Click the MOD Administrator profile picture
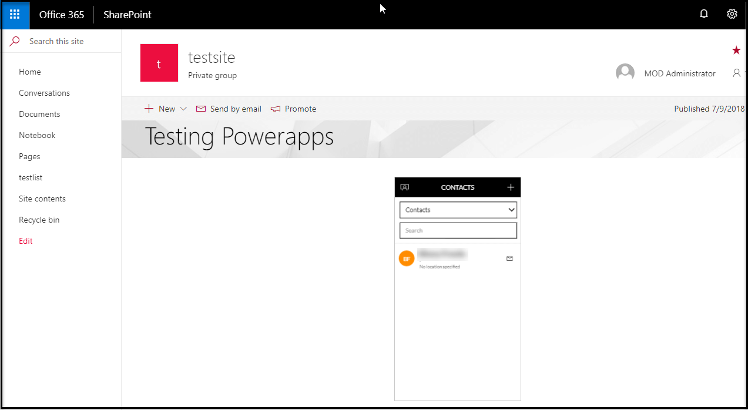Screen dimensions: 748x410 tap(625, 73)
